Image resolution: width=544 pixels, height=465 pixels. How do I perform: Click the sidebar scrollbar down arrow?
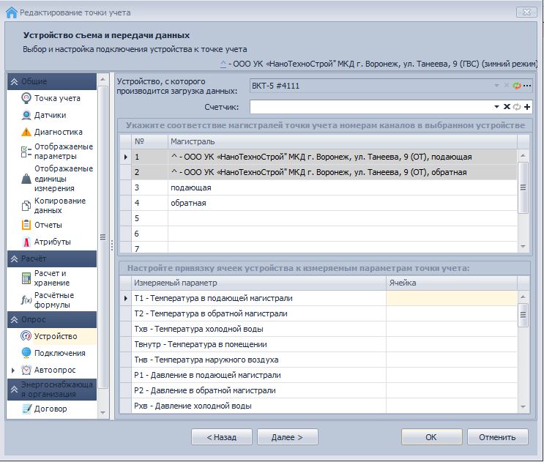click(x=103, y=412)
